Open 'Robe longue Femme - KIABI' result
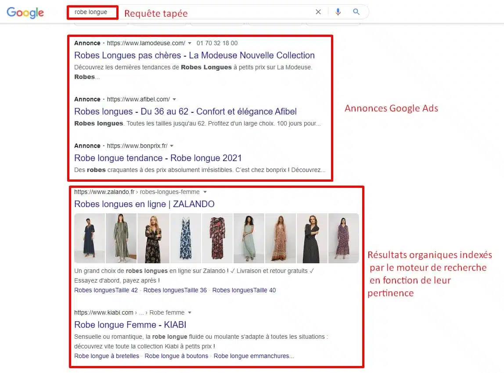Viewport: 504px width, 373px height. (x=130, y=325)
